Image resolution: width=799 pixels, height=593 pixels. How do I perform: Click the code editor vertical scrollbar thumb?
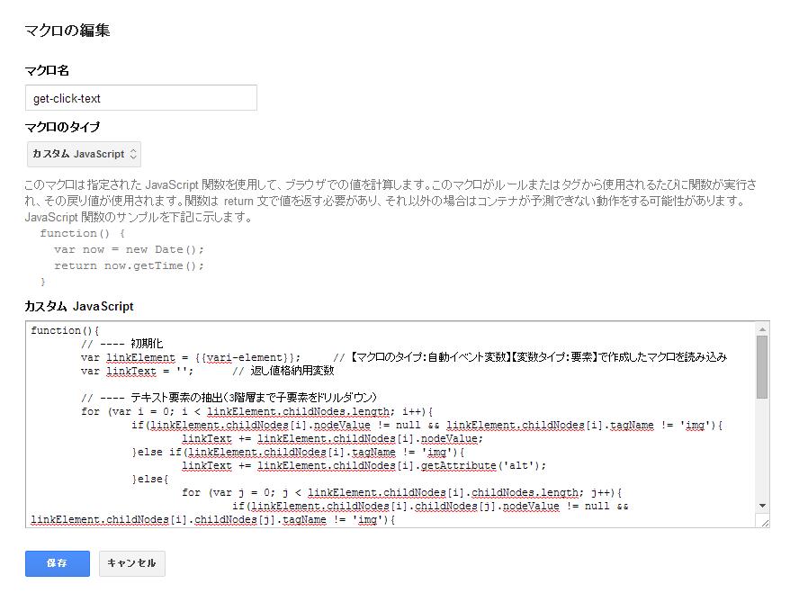762,367
